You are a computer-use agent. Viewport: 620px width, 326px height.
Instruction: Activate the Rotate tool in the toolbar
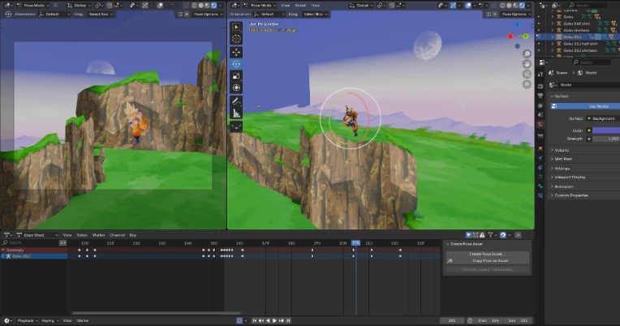(x=236, y=64)
